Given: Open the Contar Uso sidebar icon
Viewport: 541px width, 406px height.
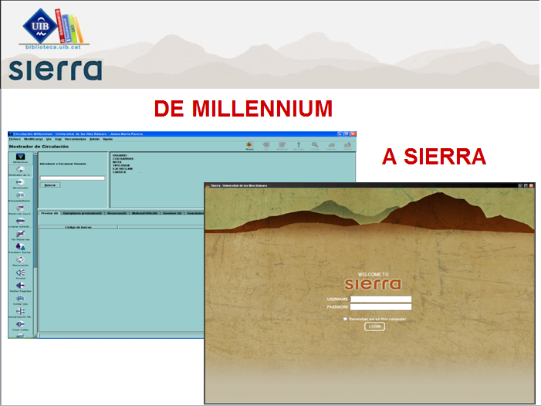Looking at the screenshot, I should tap(20, 299).
